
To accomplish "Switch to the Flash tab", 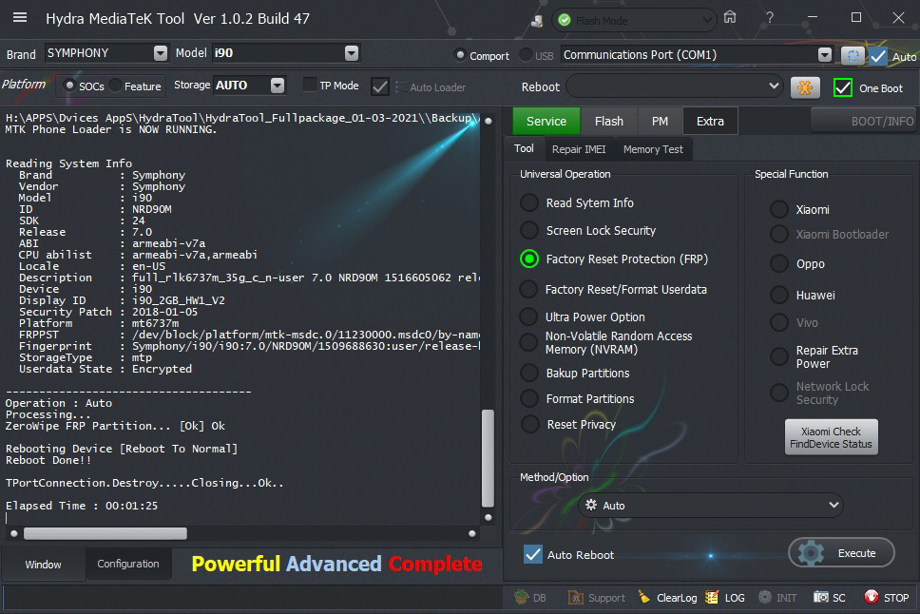I will click(x=609, y=121).
